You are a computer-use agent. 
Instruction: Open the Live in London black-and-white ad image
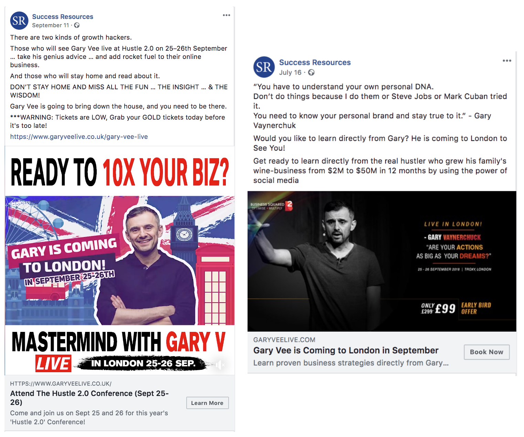[382, 261]
